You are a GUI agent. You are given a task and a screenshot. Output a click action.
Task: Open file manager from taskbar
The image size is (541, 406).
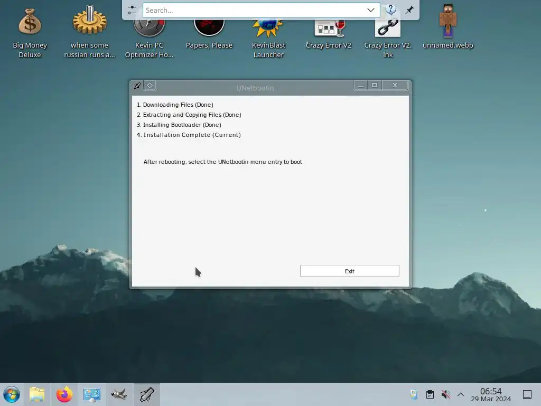(37, 394)
